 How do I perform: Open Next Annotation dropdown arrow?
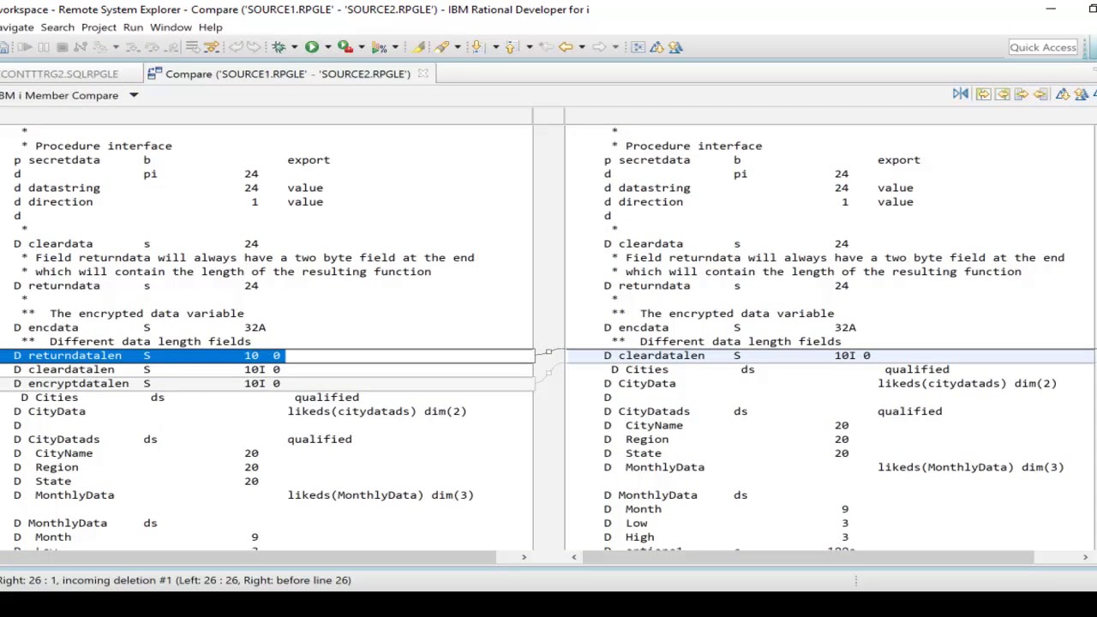tap(495, 47)
